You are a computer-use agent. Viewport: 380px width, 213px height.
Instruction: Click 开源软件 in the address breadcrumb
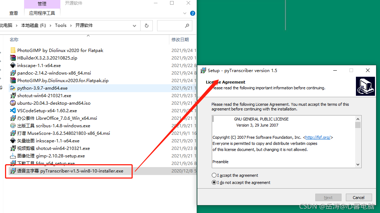84,25
